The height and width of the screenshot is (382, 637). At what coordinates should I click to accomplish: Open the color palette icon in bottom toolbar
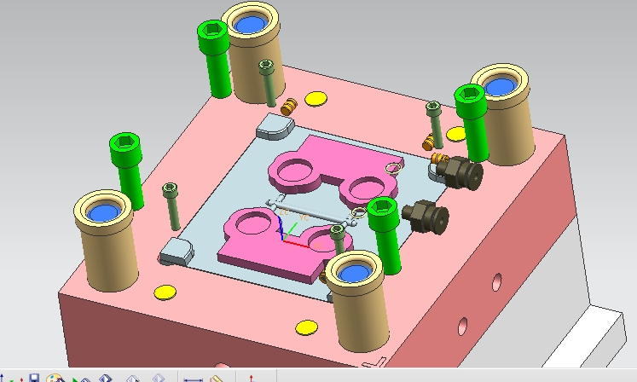pos(55,379)
